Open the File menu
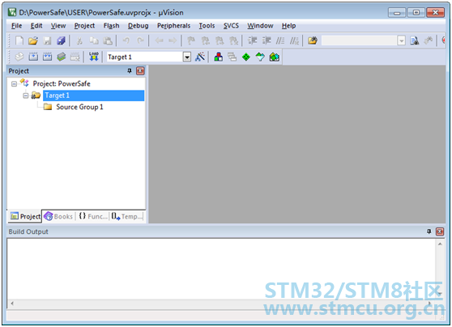Viewport: 452px width, 327px height. tap(16, 26)
